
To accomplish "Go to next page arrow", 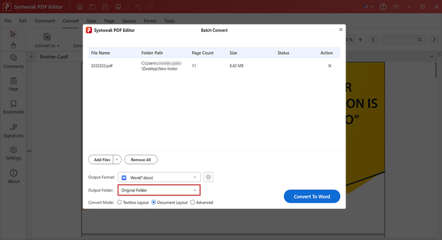I will [x=434, y=40].
